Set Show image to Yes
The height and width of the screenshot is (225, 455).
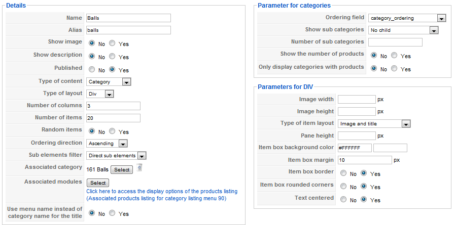(112, 43)
